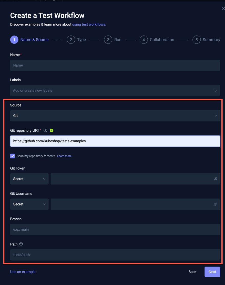Click the Learn more link
This screenshot has width=225, height=285.
click(64, 156)
